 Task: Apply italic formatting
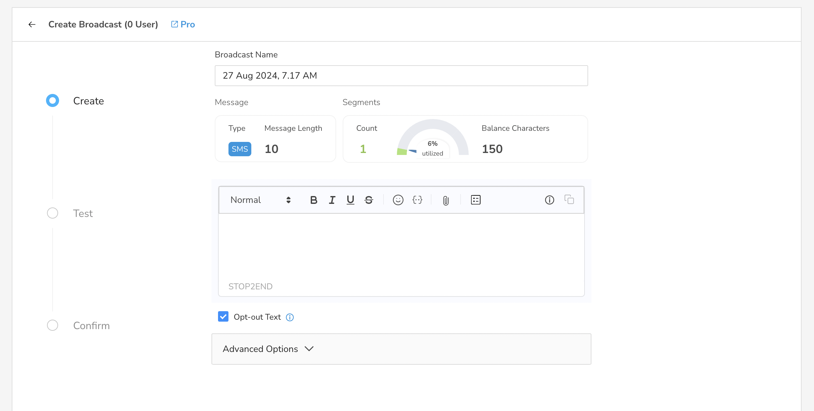pos(332,200)
